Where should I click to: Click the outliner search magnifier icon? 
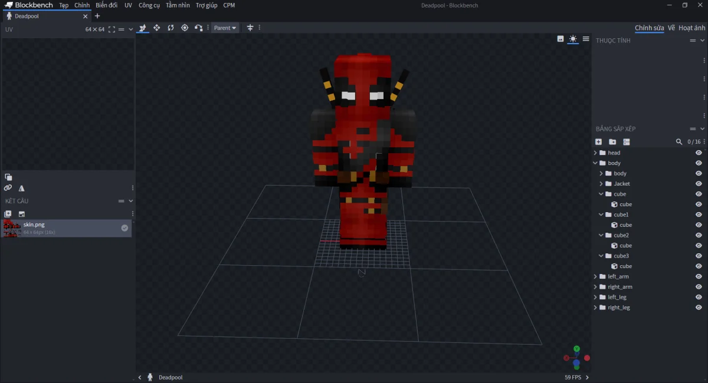(679, 142)
